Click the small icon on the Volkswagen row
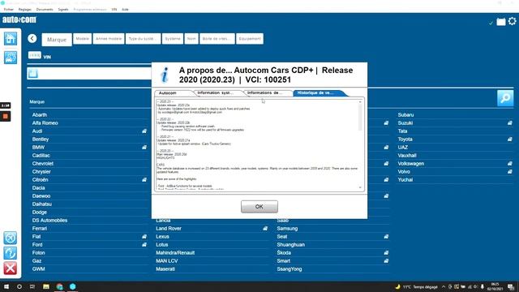The height and width of the screenshot is (292, 519). click(510, 164)
